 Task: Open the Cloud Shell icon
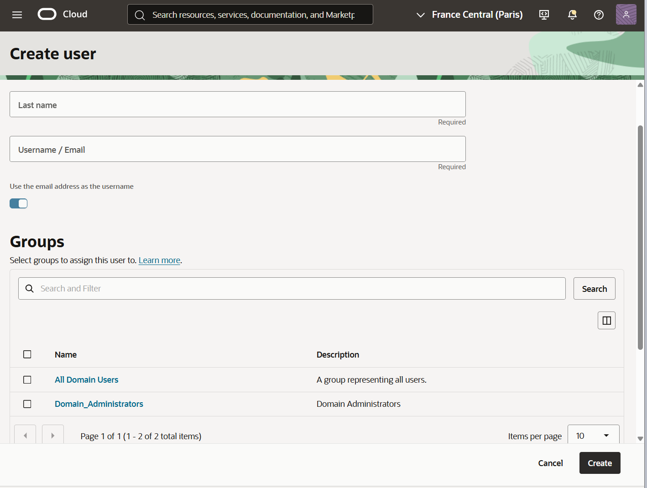click(x=544, y=15)
